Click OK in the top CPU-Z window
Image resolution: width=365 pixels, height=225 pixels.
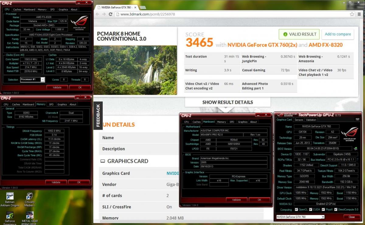[x=80, y=87]
